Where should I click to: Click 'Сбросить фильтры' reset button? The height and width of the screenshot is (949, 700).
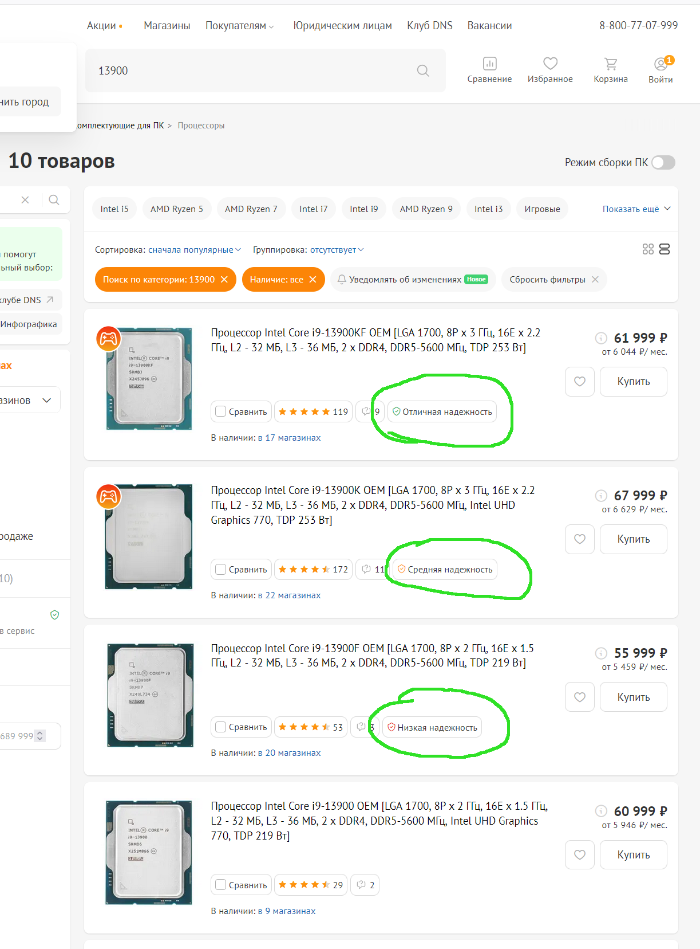point(554,279)
